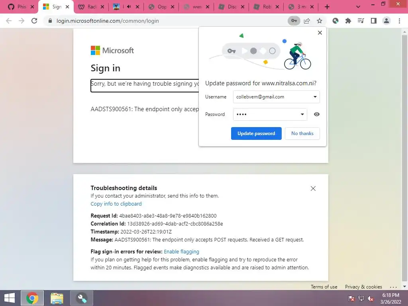Click the Action Center flag tray icon
Screen dimensions: 408x306
coord(351,298)
